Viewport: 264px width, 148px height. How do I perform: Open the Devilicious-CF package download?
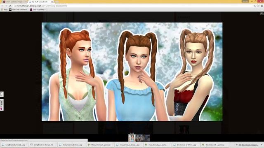pyautogui.click(x=214, y=145)
